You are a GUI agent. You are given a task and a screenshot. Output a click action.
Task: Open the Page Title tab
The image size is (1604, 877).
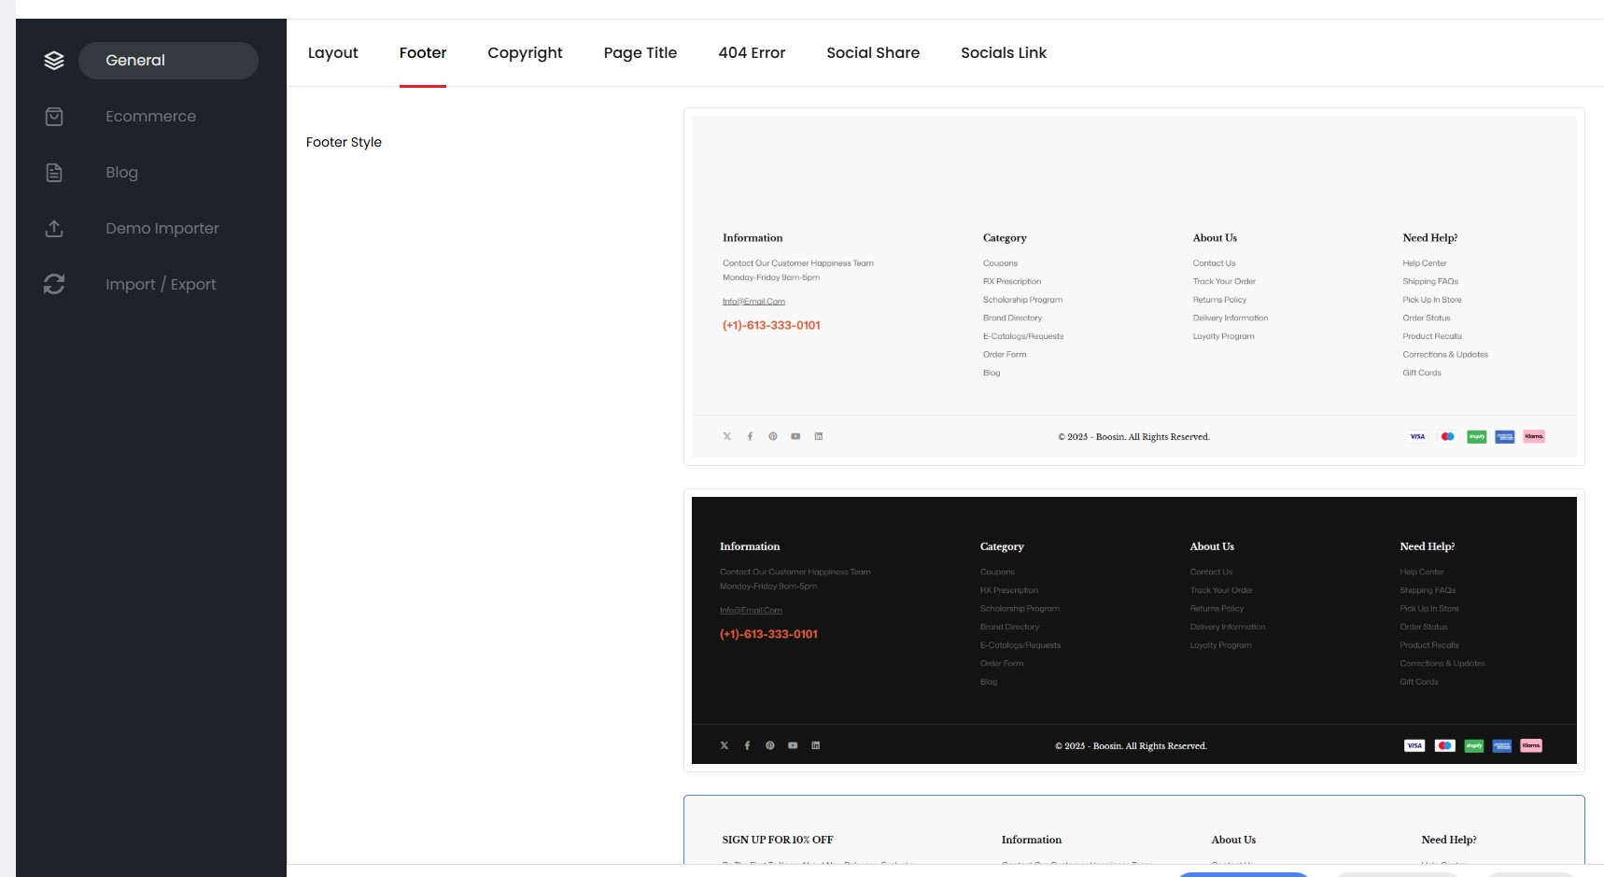coord(640,53)
